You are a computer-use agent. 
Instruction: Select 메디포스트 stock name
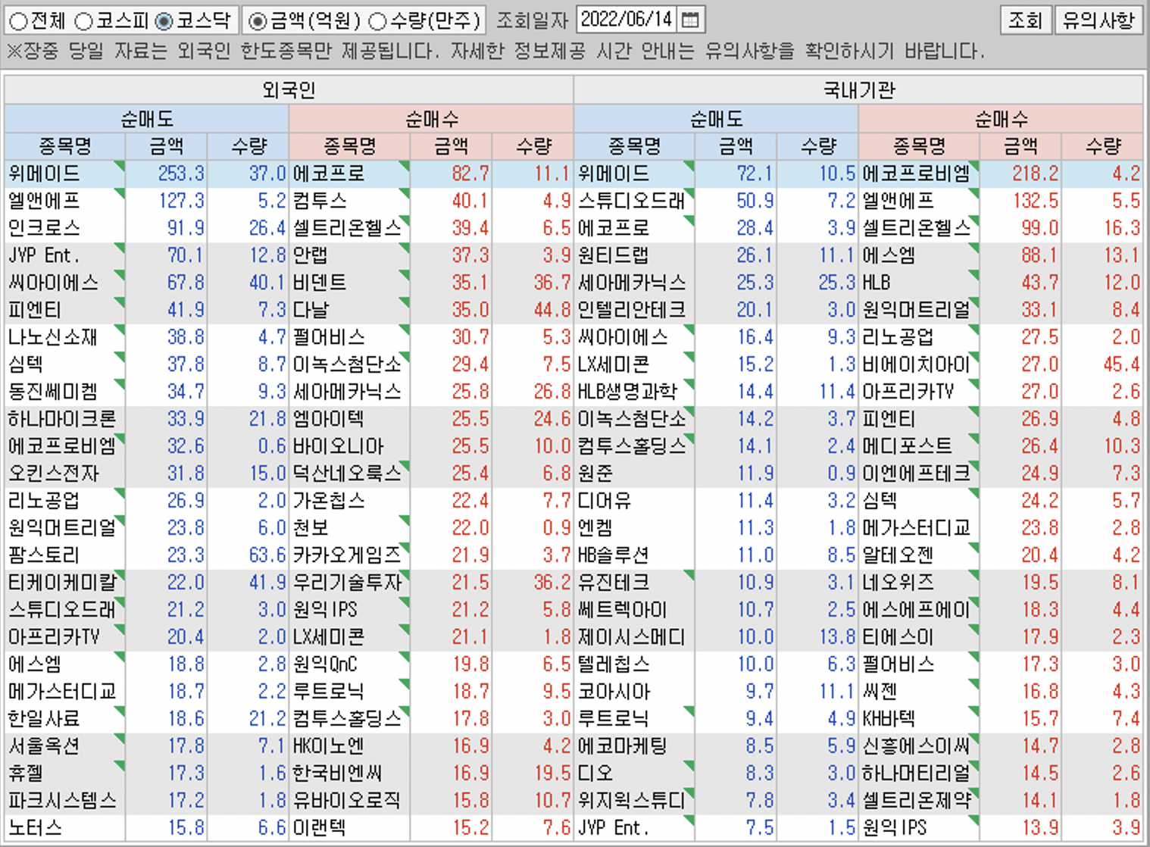click(908, 446)
